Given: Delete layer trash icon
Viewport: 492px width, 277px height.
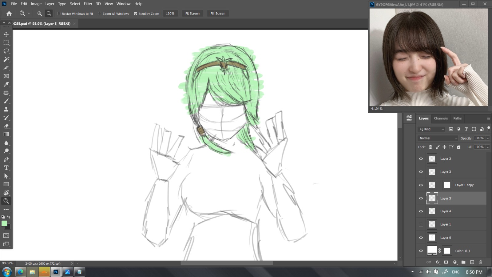Looking at the screenshot, I should [481, 262].
